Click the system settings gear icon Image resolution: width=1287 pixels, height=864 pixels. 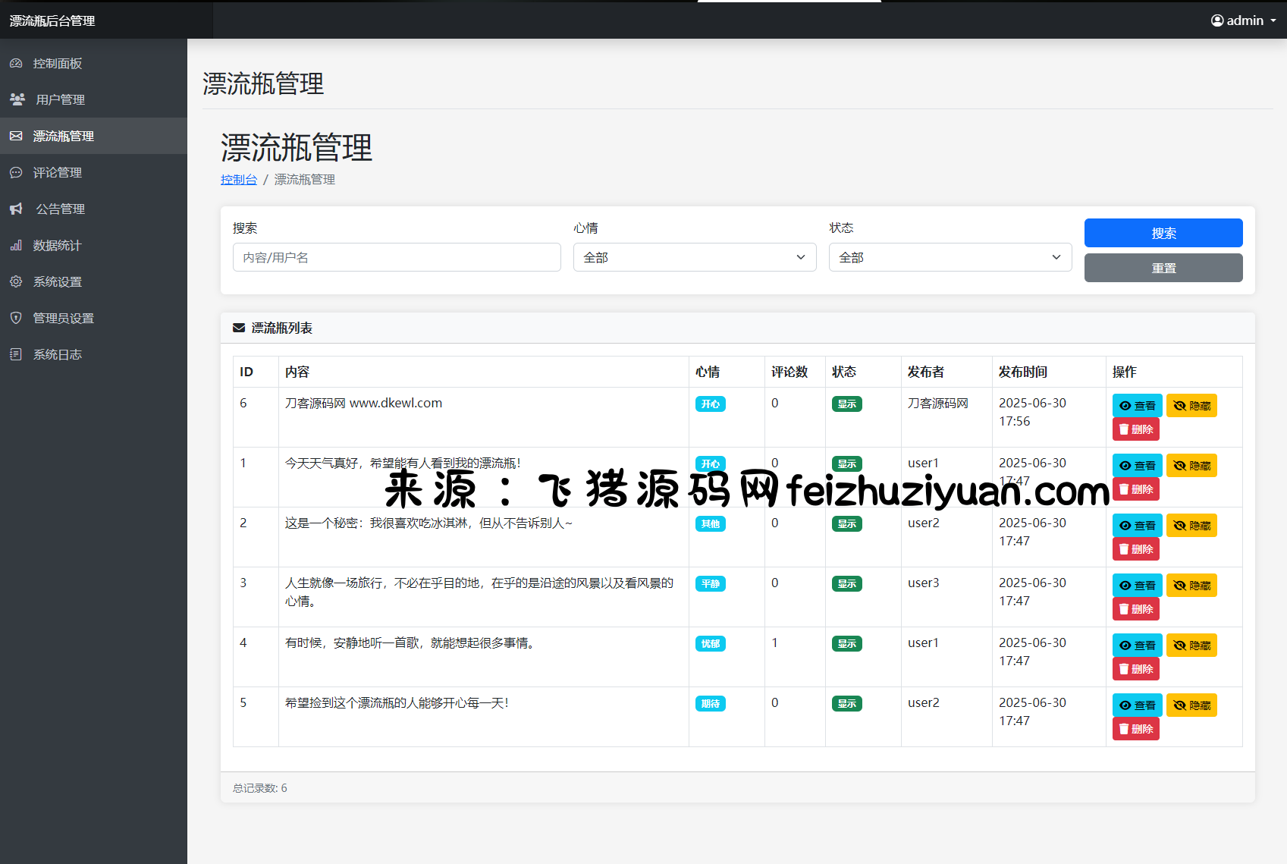coord(16,281)
